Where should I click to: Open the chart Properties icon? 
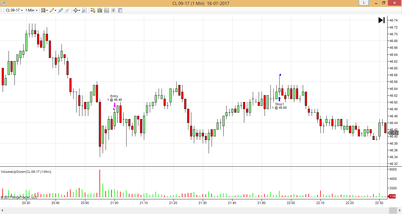[120, 10]
